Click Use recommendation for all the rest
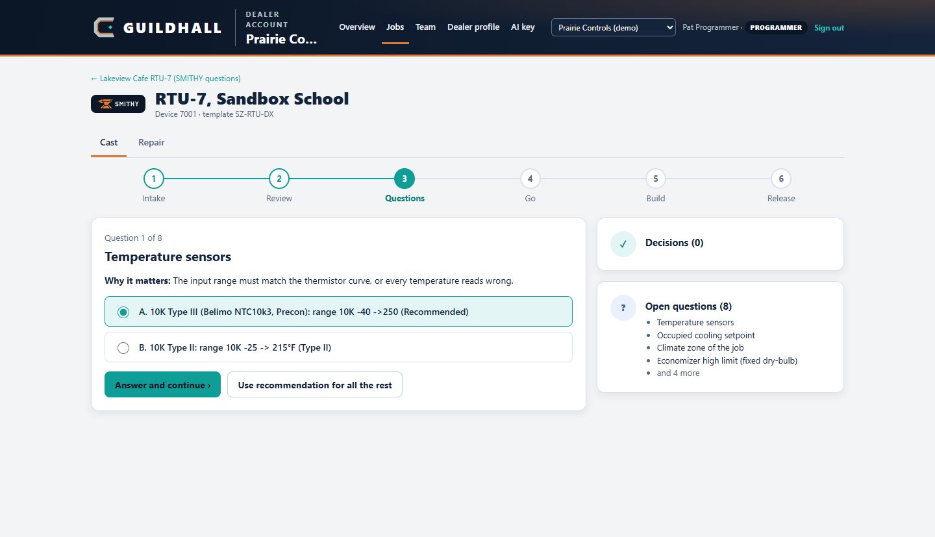Viewport: 935px width, 537px height. point(315,384)
